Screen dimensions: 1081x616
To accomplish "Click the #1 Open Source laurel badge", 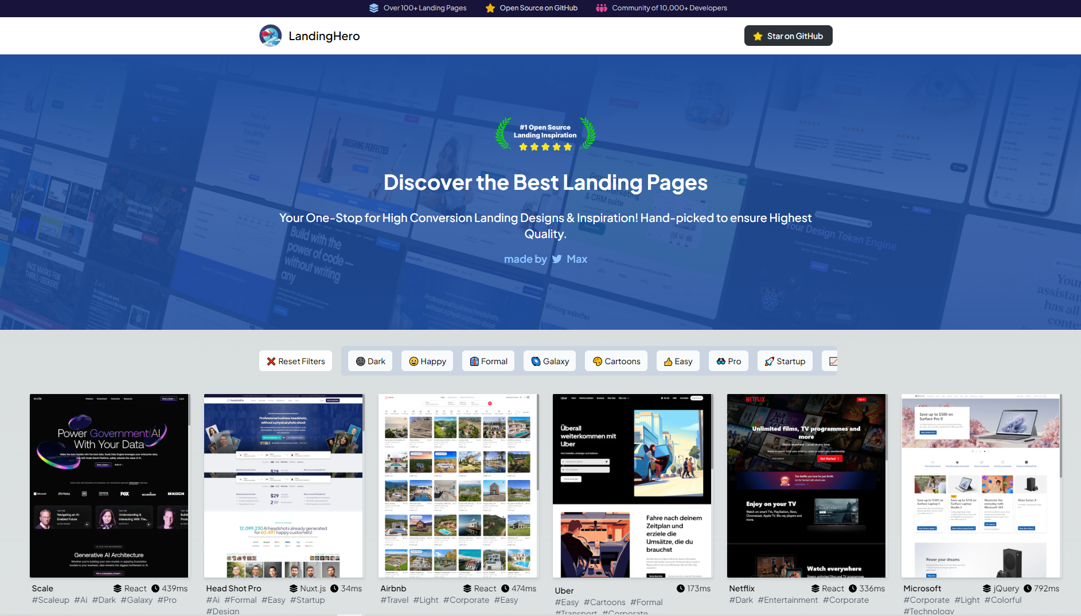I will [545, 134].
